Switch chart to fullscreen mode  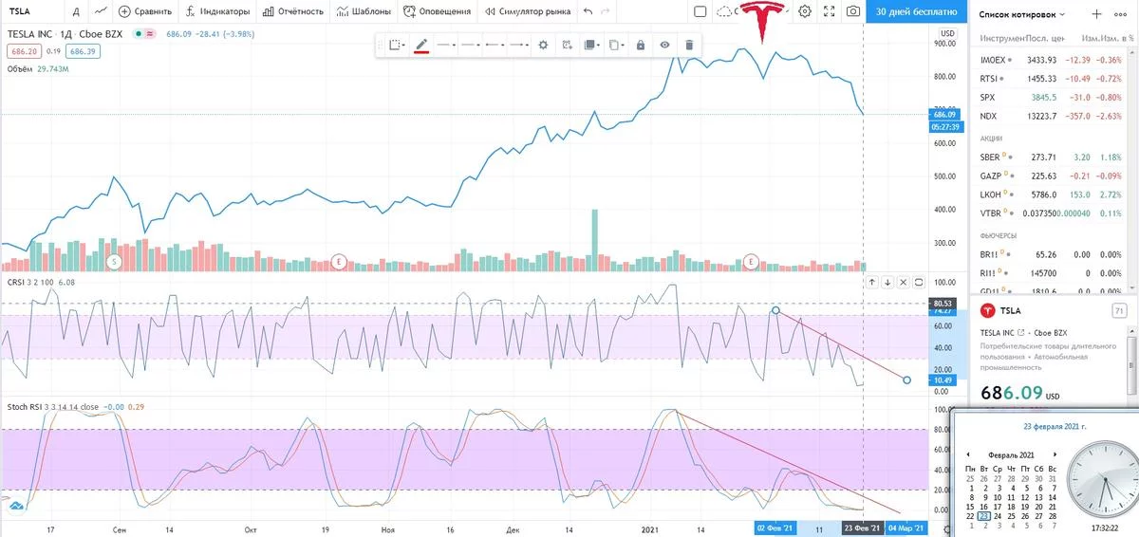tap(831, 11)
